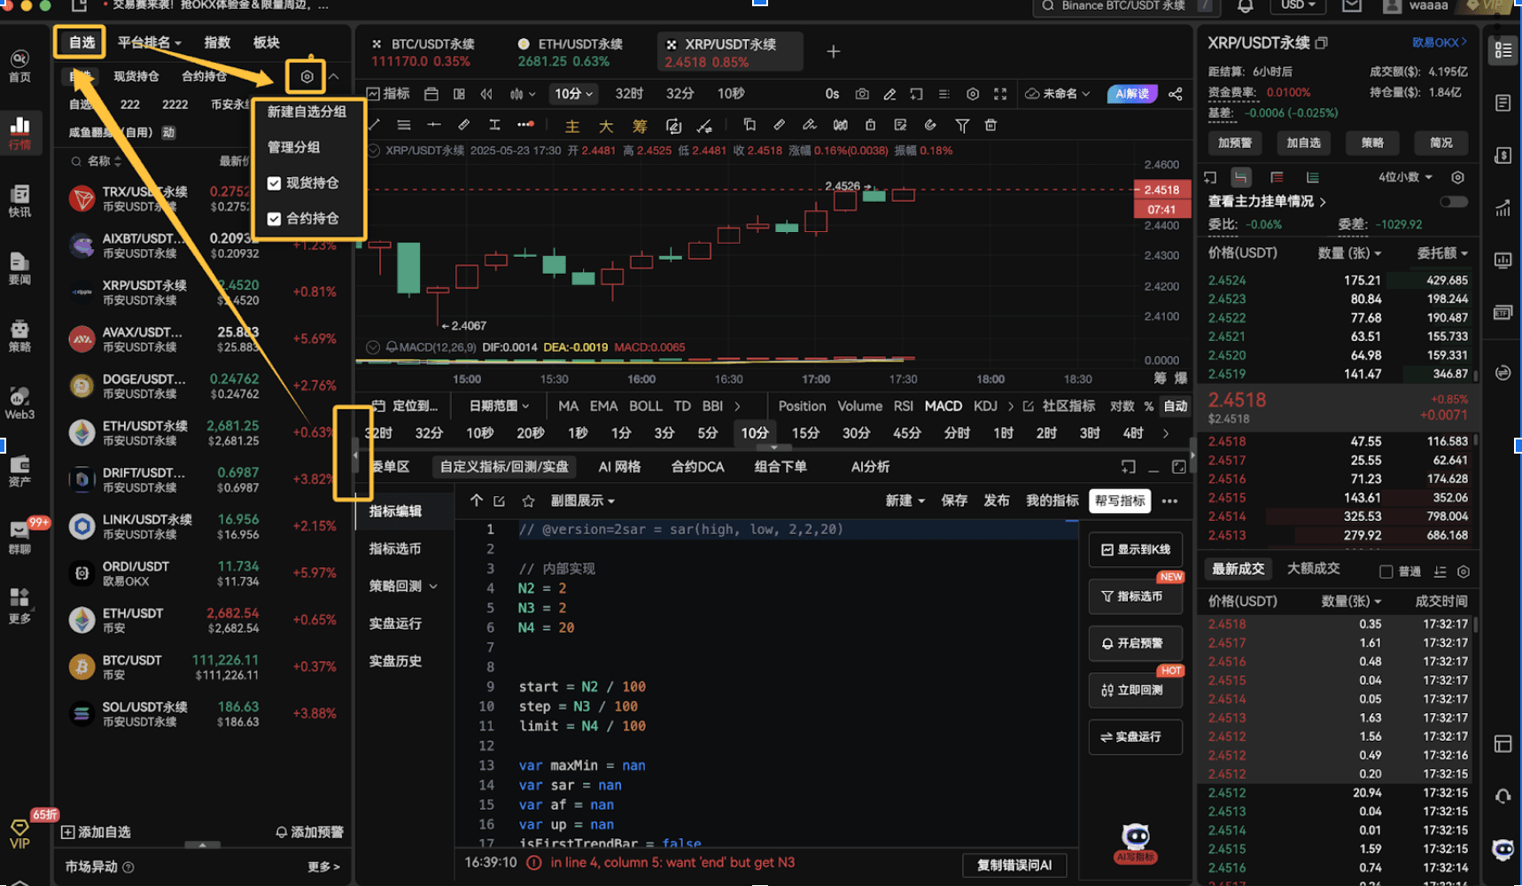The width and height of the screenshot is (1522, 886).
Task: Click the share chart icon
Action: [1176, 94]
